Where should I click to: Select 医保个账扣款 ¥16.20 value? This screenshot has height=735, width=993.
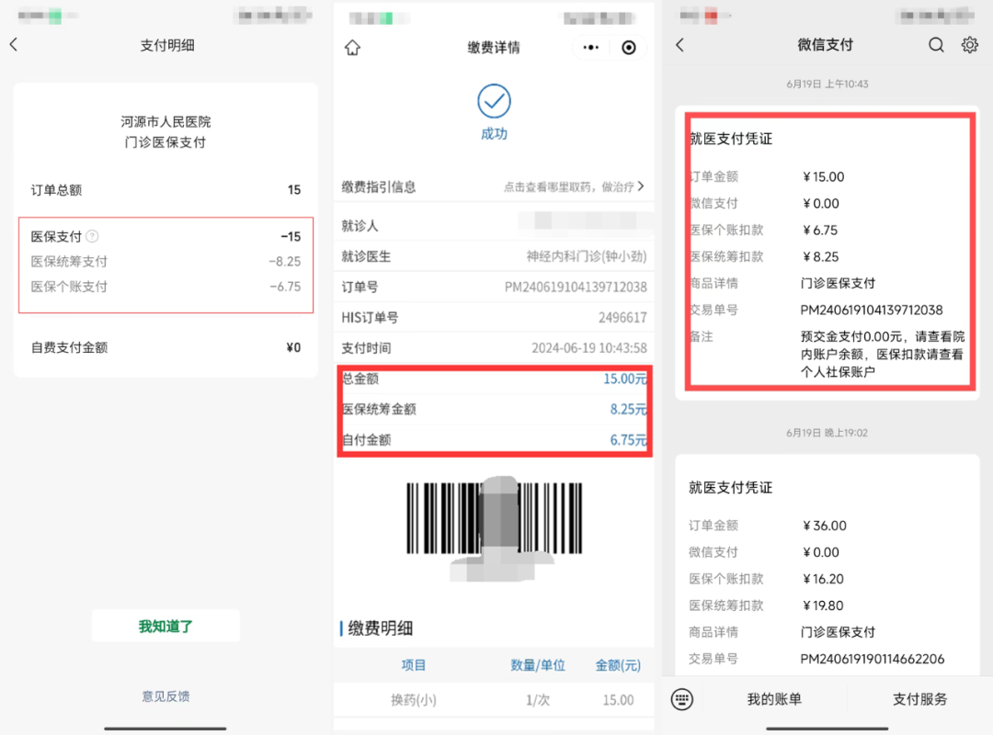[x=823, y=579]
